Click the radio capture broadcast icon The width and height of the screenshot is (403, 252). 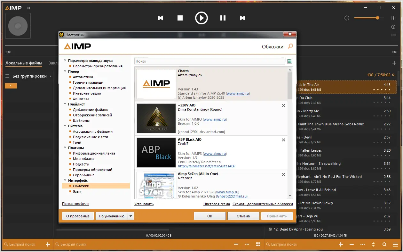(x=393, y=35)
